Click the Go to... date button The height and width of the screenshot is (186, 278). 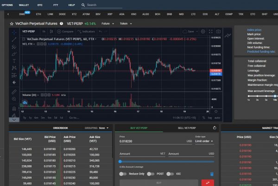point(74,118)
